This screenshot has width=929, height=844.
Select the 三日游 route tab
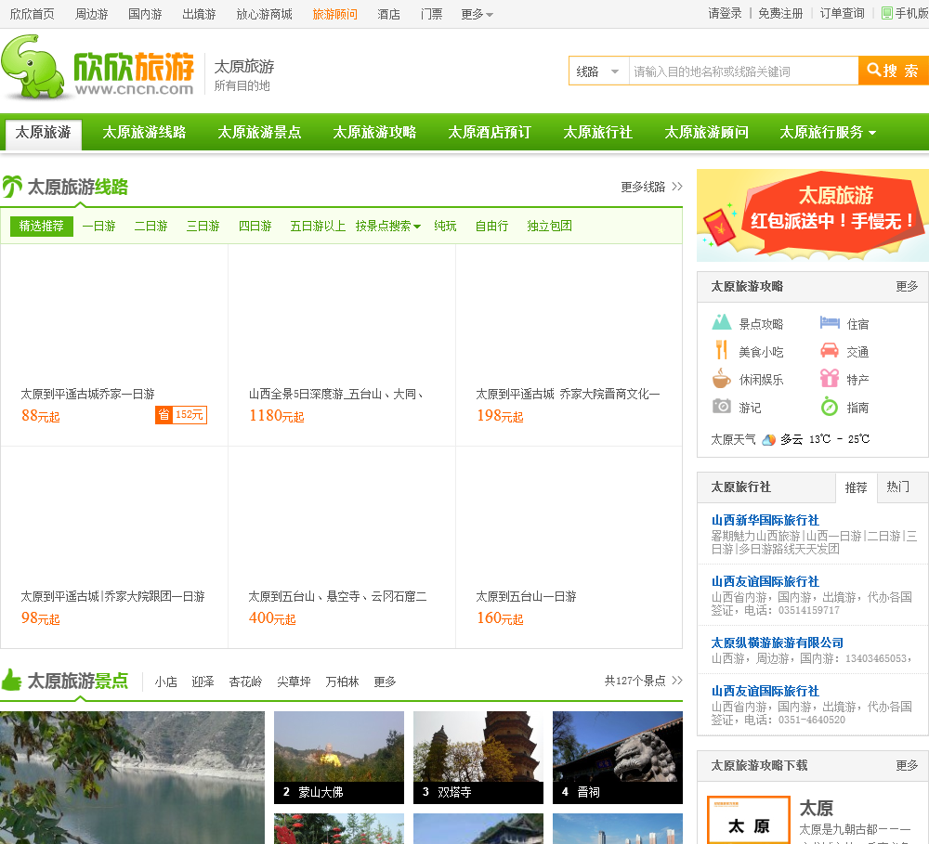click(203, 226)
